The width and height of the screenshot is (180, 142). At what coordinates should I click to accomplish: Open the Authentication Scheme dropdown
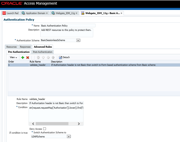coord(78,40)
